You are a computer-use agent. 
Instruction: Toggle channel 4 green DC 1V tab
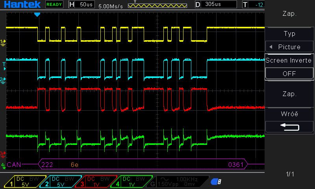131,182
